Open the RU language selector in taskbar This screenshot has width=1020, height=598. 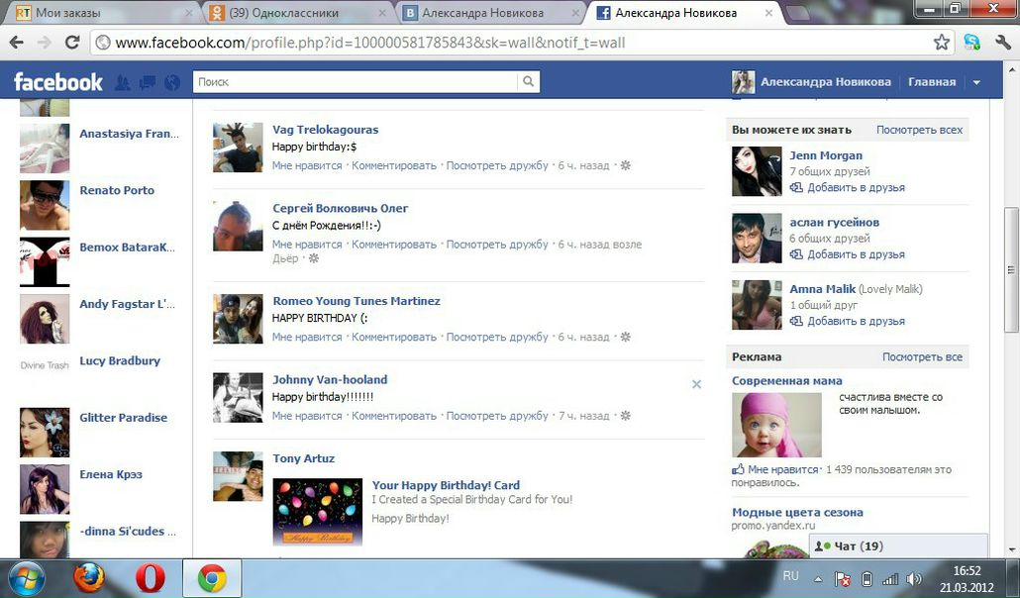(790, 575)
